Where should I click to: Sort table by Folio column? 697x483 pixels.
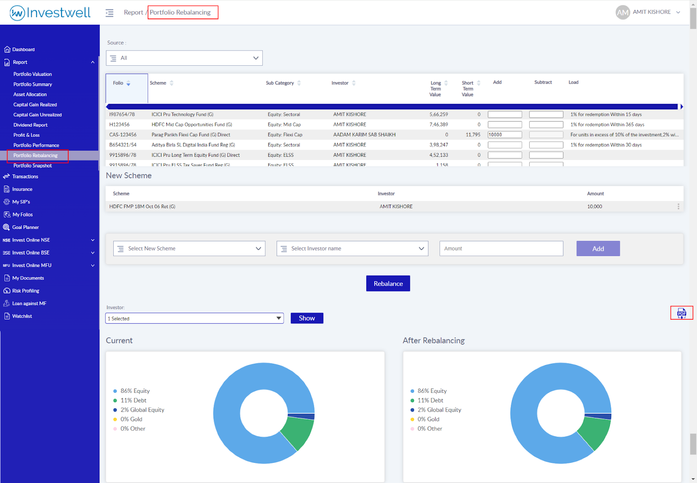tap(129, 83)
